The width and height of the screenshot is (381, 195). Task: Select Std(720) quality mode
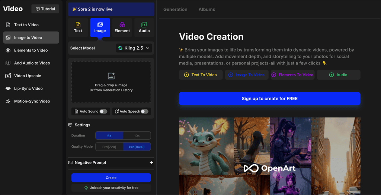point(109,147)
